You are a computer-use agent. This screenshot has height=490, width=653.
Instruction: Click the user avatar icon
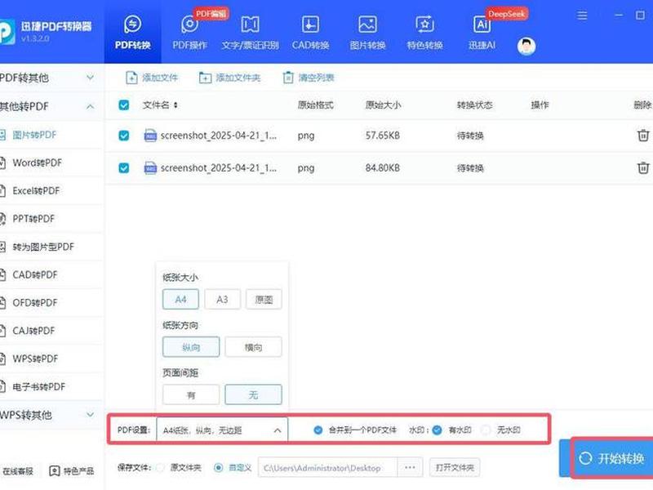coord(526,47)
